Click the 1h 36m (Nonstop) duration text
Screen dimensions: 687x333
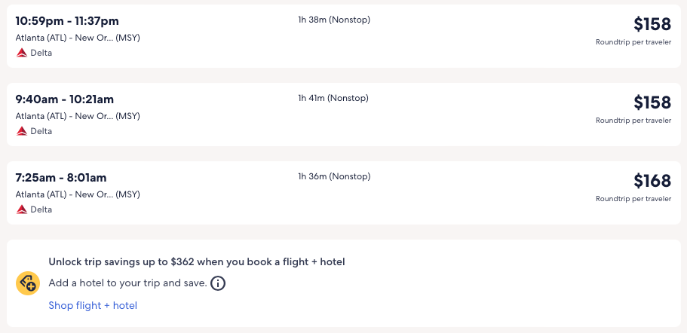click(334, 176)
